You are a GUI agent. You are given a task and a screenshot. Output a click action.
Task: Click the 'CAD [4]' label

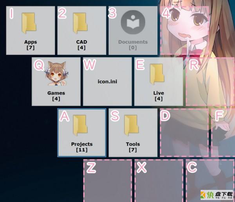click(82, 45)
